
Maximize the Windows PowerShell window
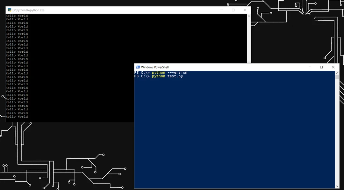pos(321,67)
